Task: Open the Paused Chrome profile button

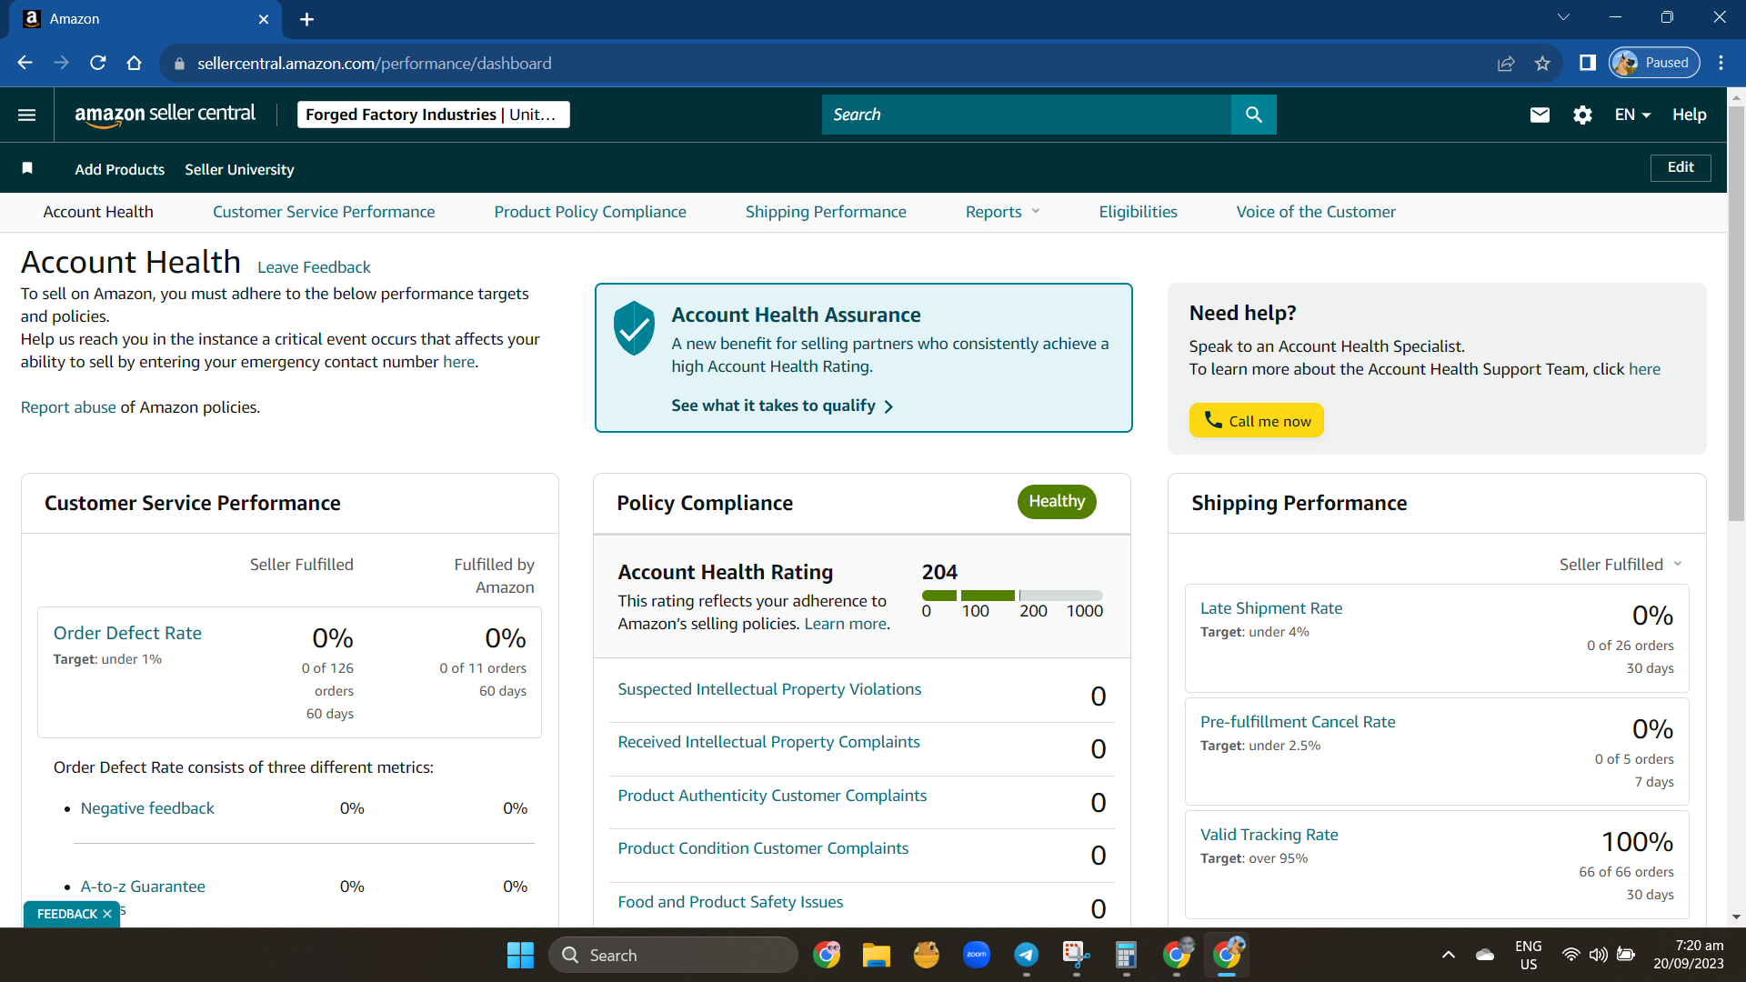Action: coord(1654,63)
